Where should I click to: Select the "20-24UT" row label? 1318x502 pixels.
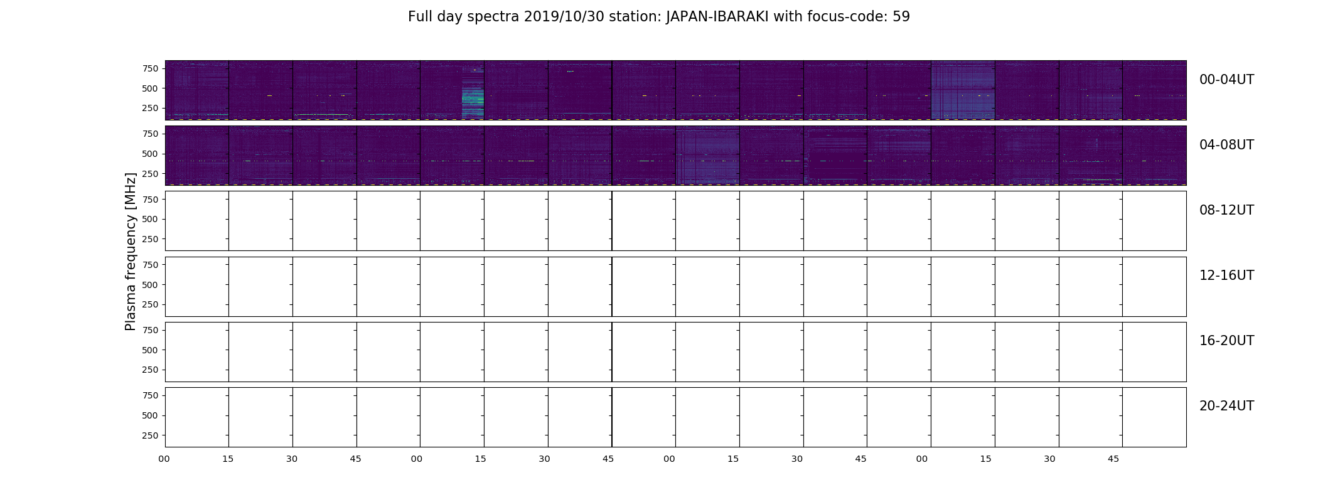point(1226,406)
